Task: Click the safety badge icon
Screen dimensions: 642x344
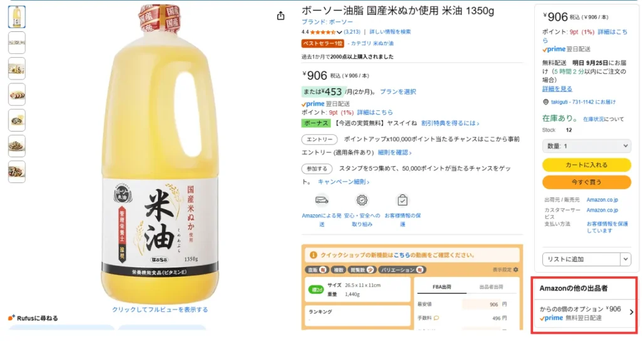Action: (x=362, y=200)
